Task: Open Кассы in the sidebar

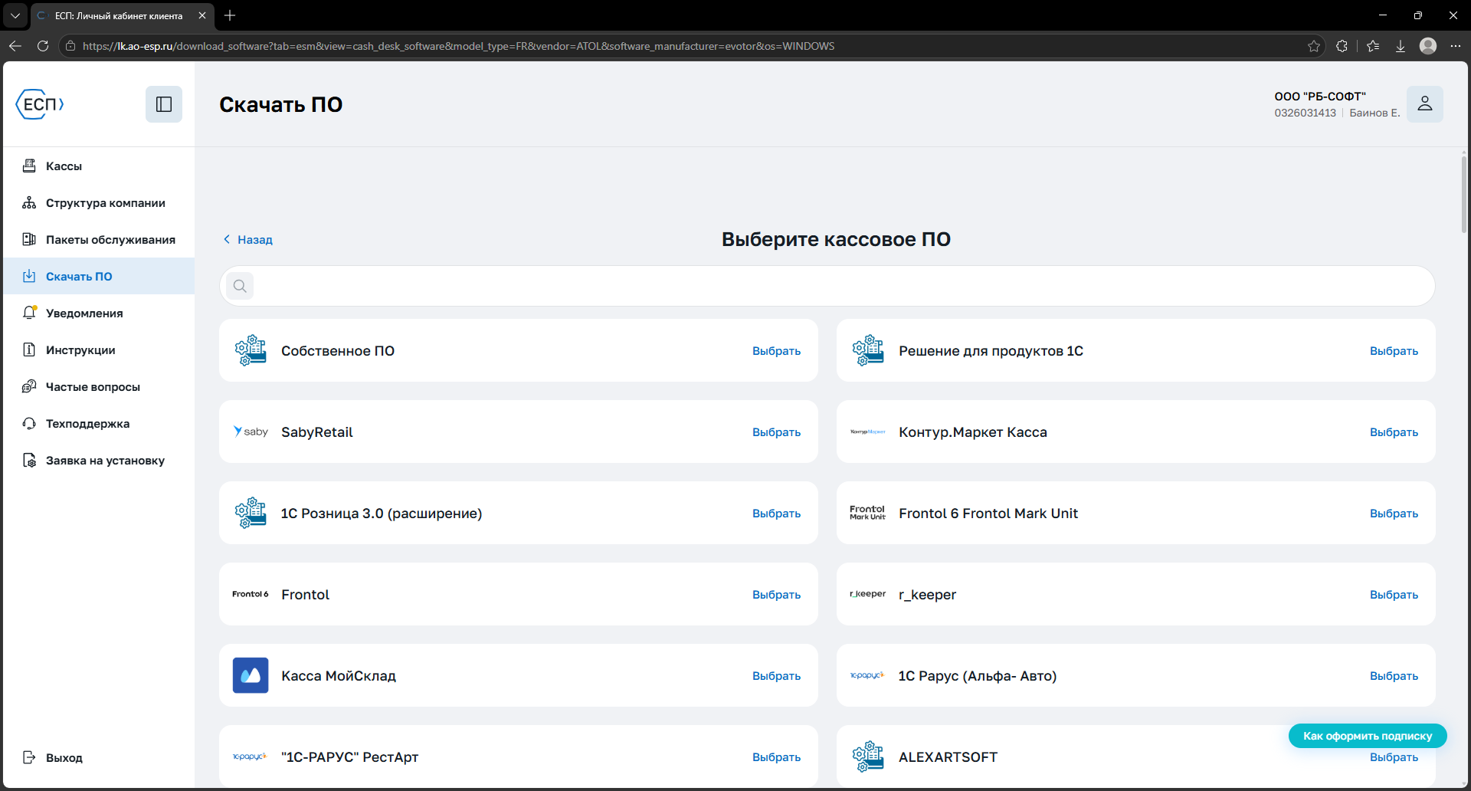Action: [x=64, y=166]
